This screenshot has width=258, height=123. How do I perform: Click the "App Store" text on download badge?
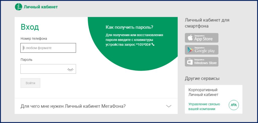[x=203, y=39]
